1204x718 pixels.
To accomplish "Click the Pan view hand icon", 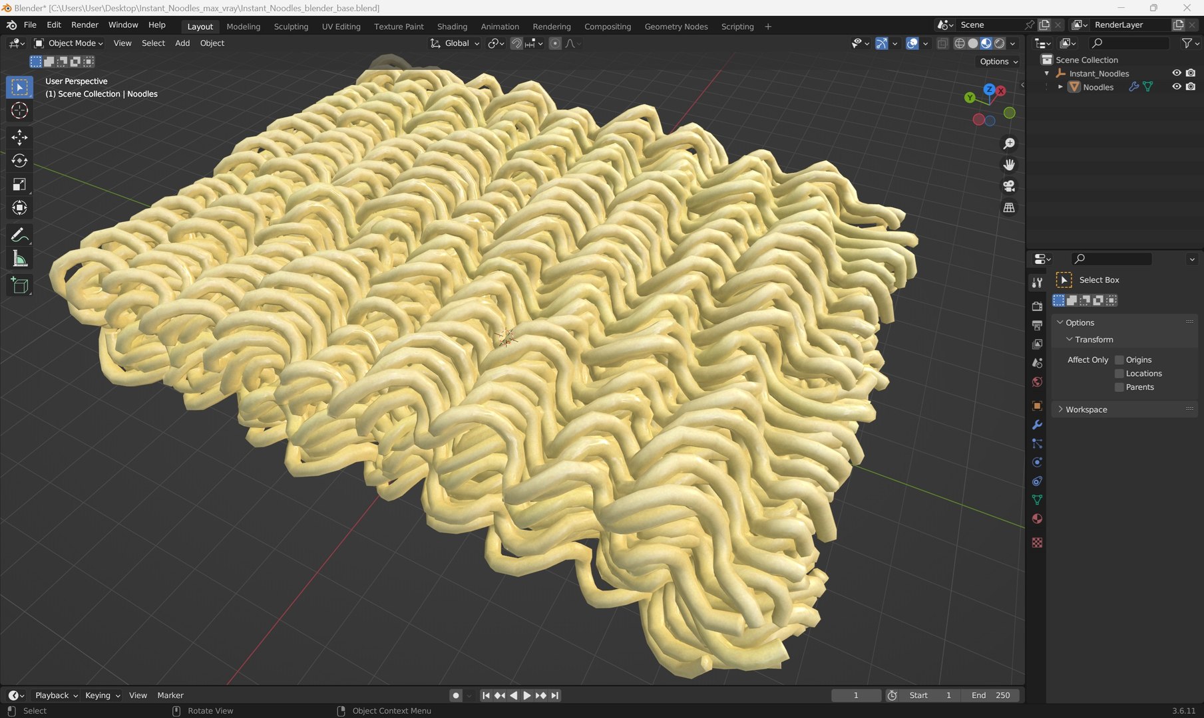I will (x=1009, y=165).
